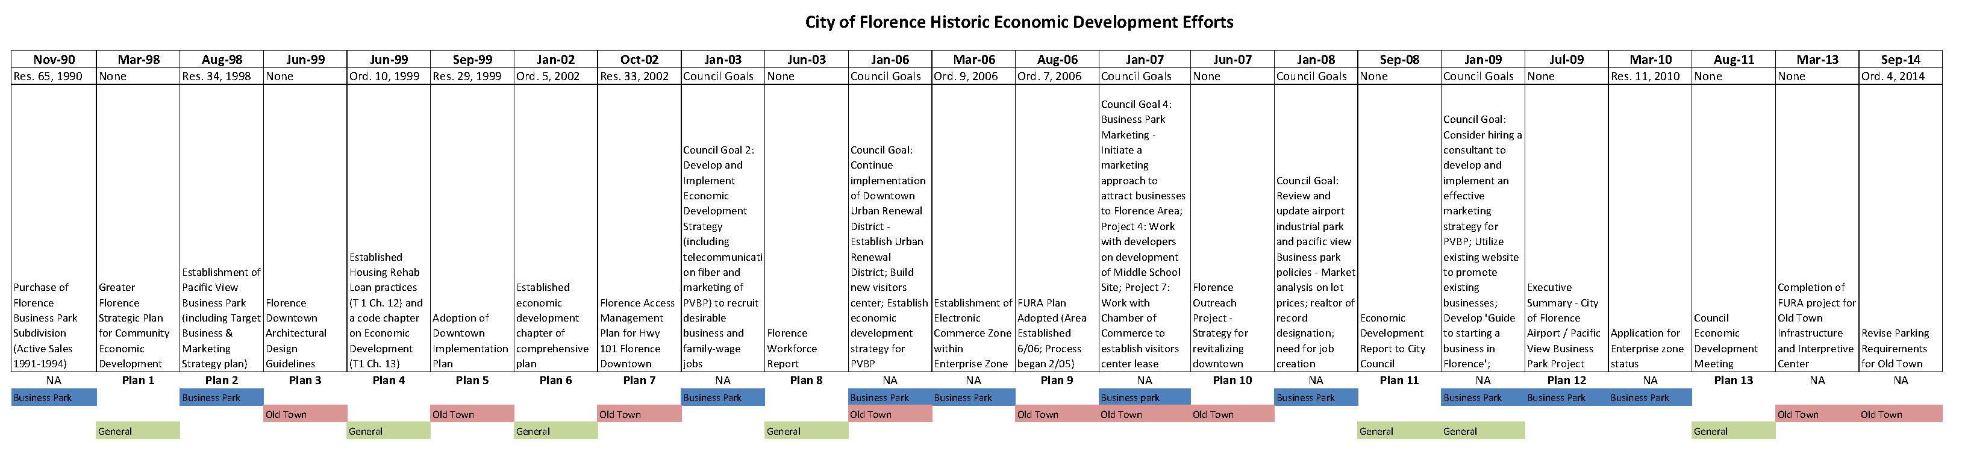Click the 'Ord. 10, 1999' cell
Image resolution: width=1962 pixels, height=457 pixels.
coord(389,76)
